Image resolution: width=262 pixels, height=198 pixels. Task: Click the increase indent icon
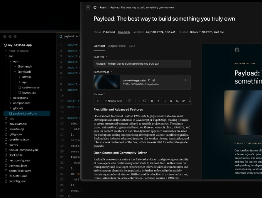pos(145,101)
